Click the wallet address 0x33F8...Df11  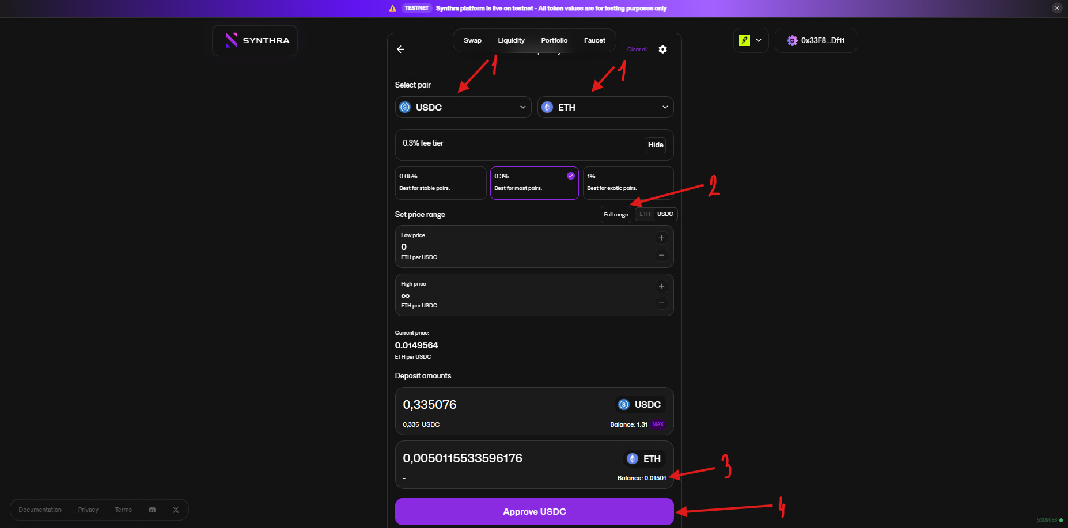pyautogui.click(x=816, y=41)
